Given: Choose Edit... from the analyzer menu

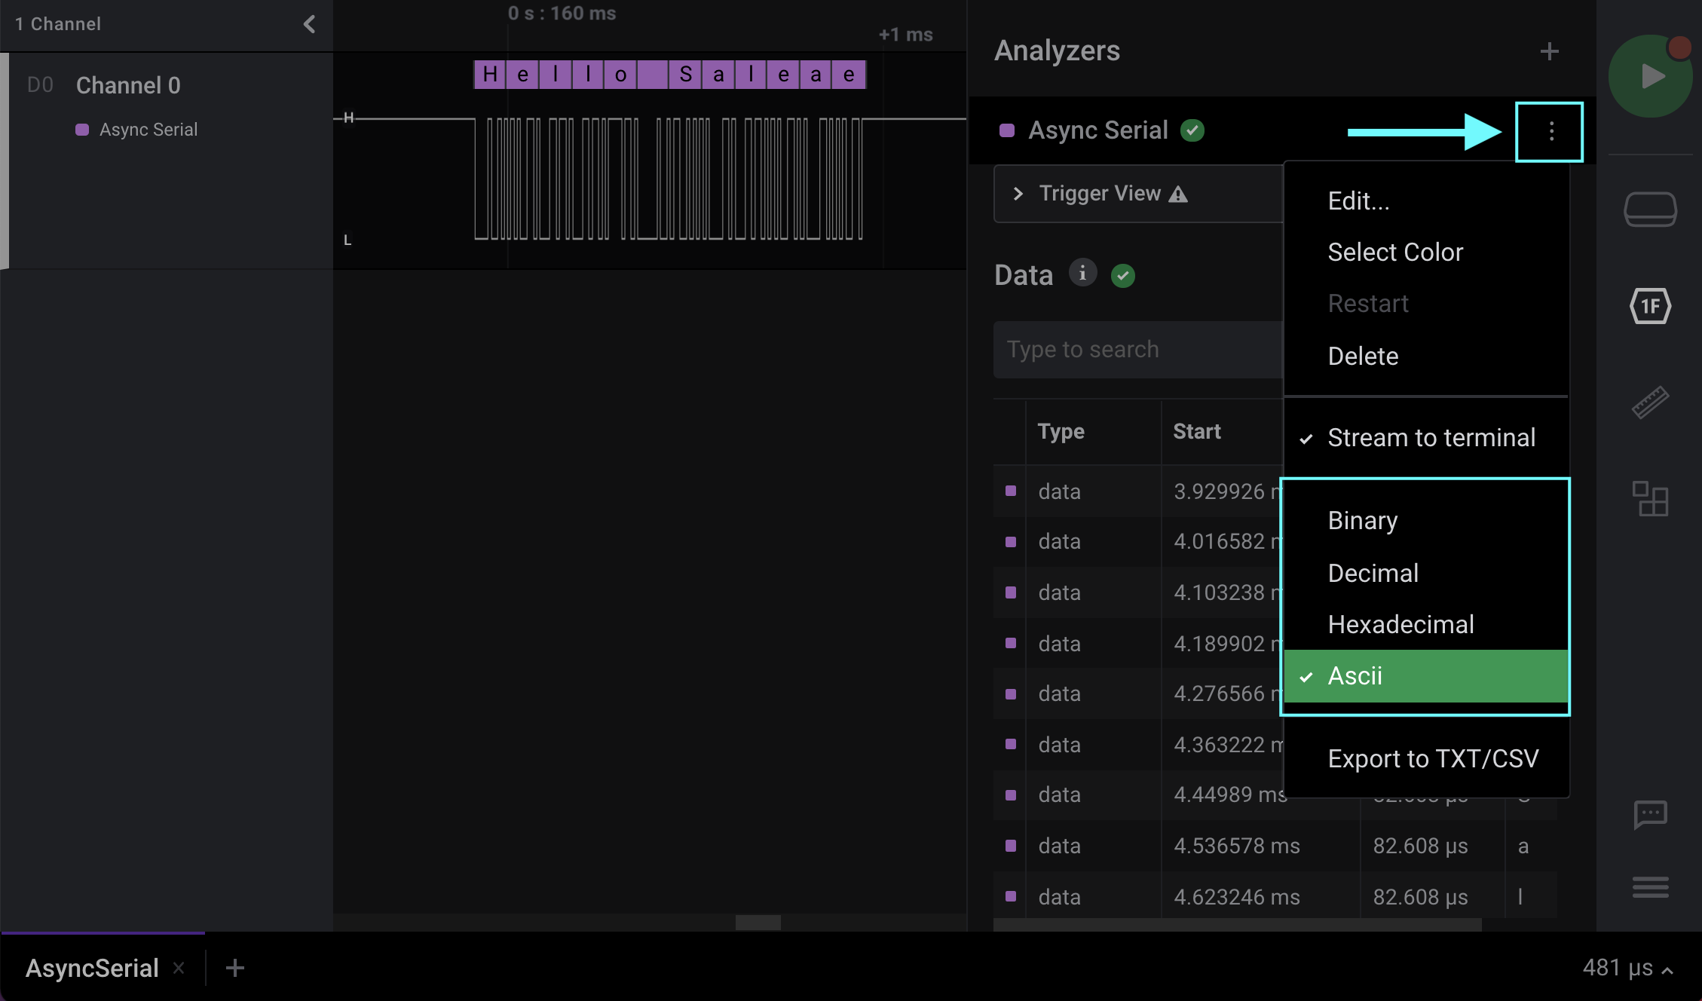Looking at the screenshot, I should point(1358,201).
